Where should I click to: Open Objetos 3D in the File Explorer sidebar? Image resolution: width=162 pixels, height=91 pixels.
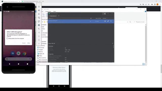(x=42, y=54)
